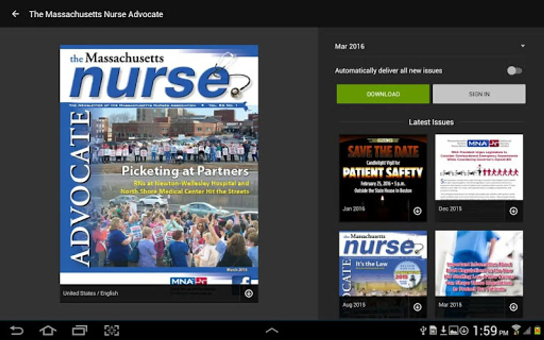544x340 pixels.
Task: Expand the bottom bar up chevron
Action: [272, 331]
